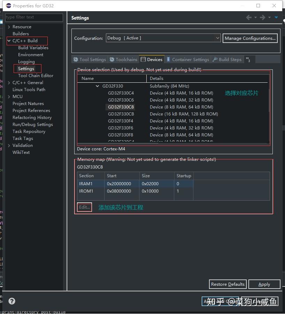This screenshot has width=285, height=314.
Task: Click inside the type filter text field
Action: pyautogui.click(x=34, y=17)
